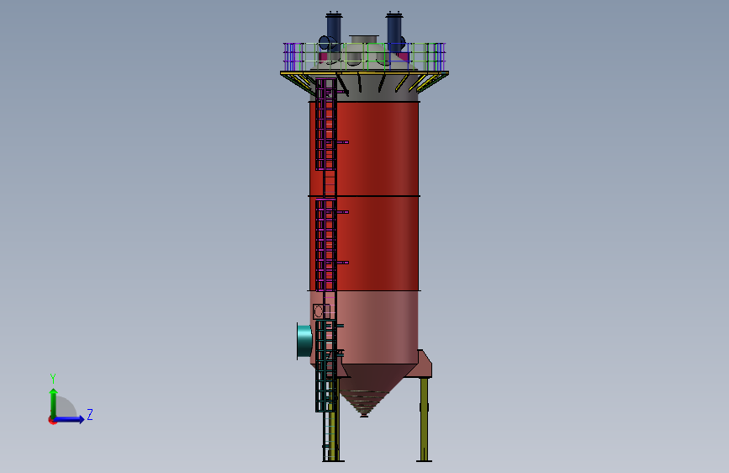729x473 pixels.
Task: Click the red X axis origin dot of the triad
Action: [52, 420]
